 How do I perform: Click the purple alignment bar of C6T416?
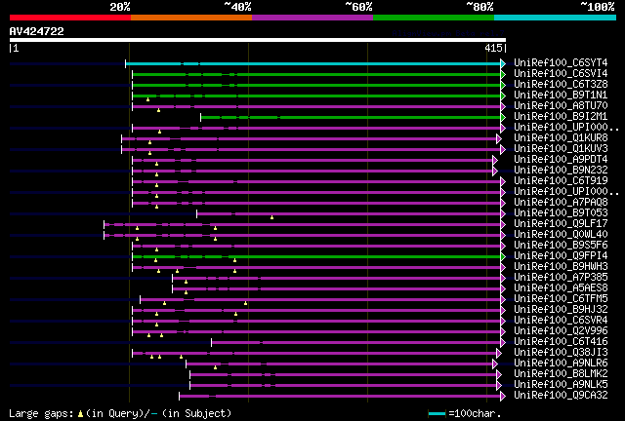tap(356, 343)
